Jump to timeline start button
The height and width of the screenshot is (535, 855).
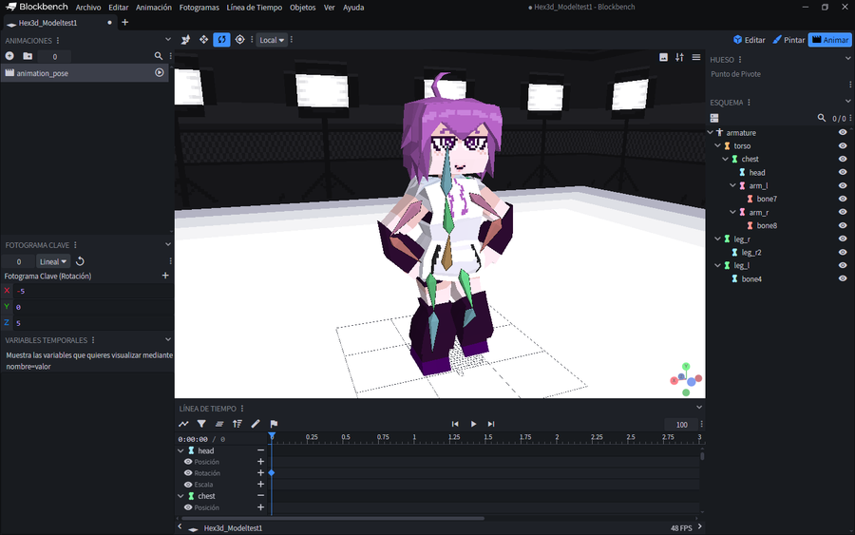[x=455, y=424]
